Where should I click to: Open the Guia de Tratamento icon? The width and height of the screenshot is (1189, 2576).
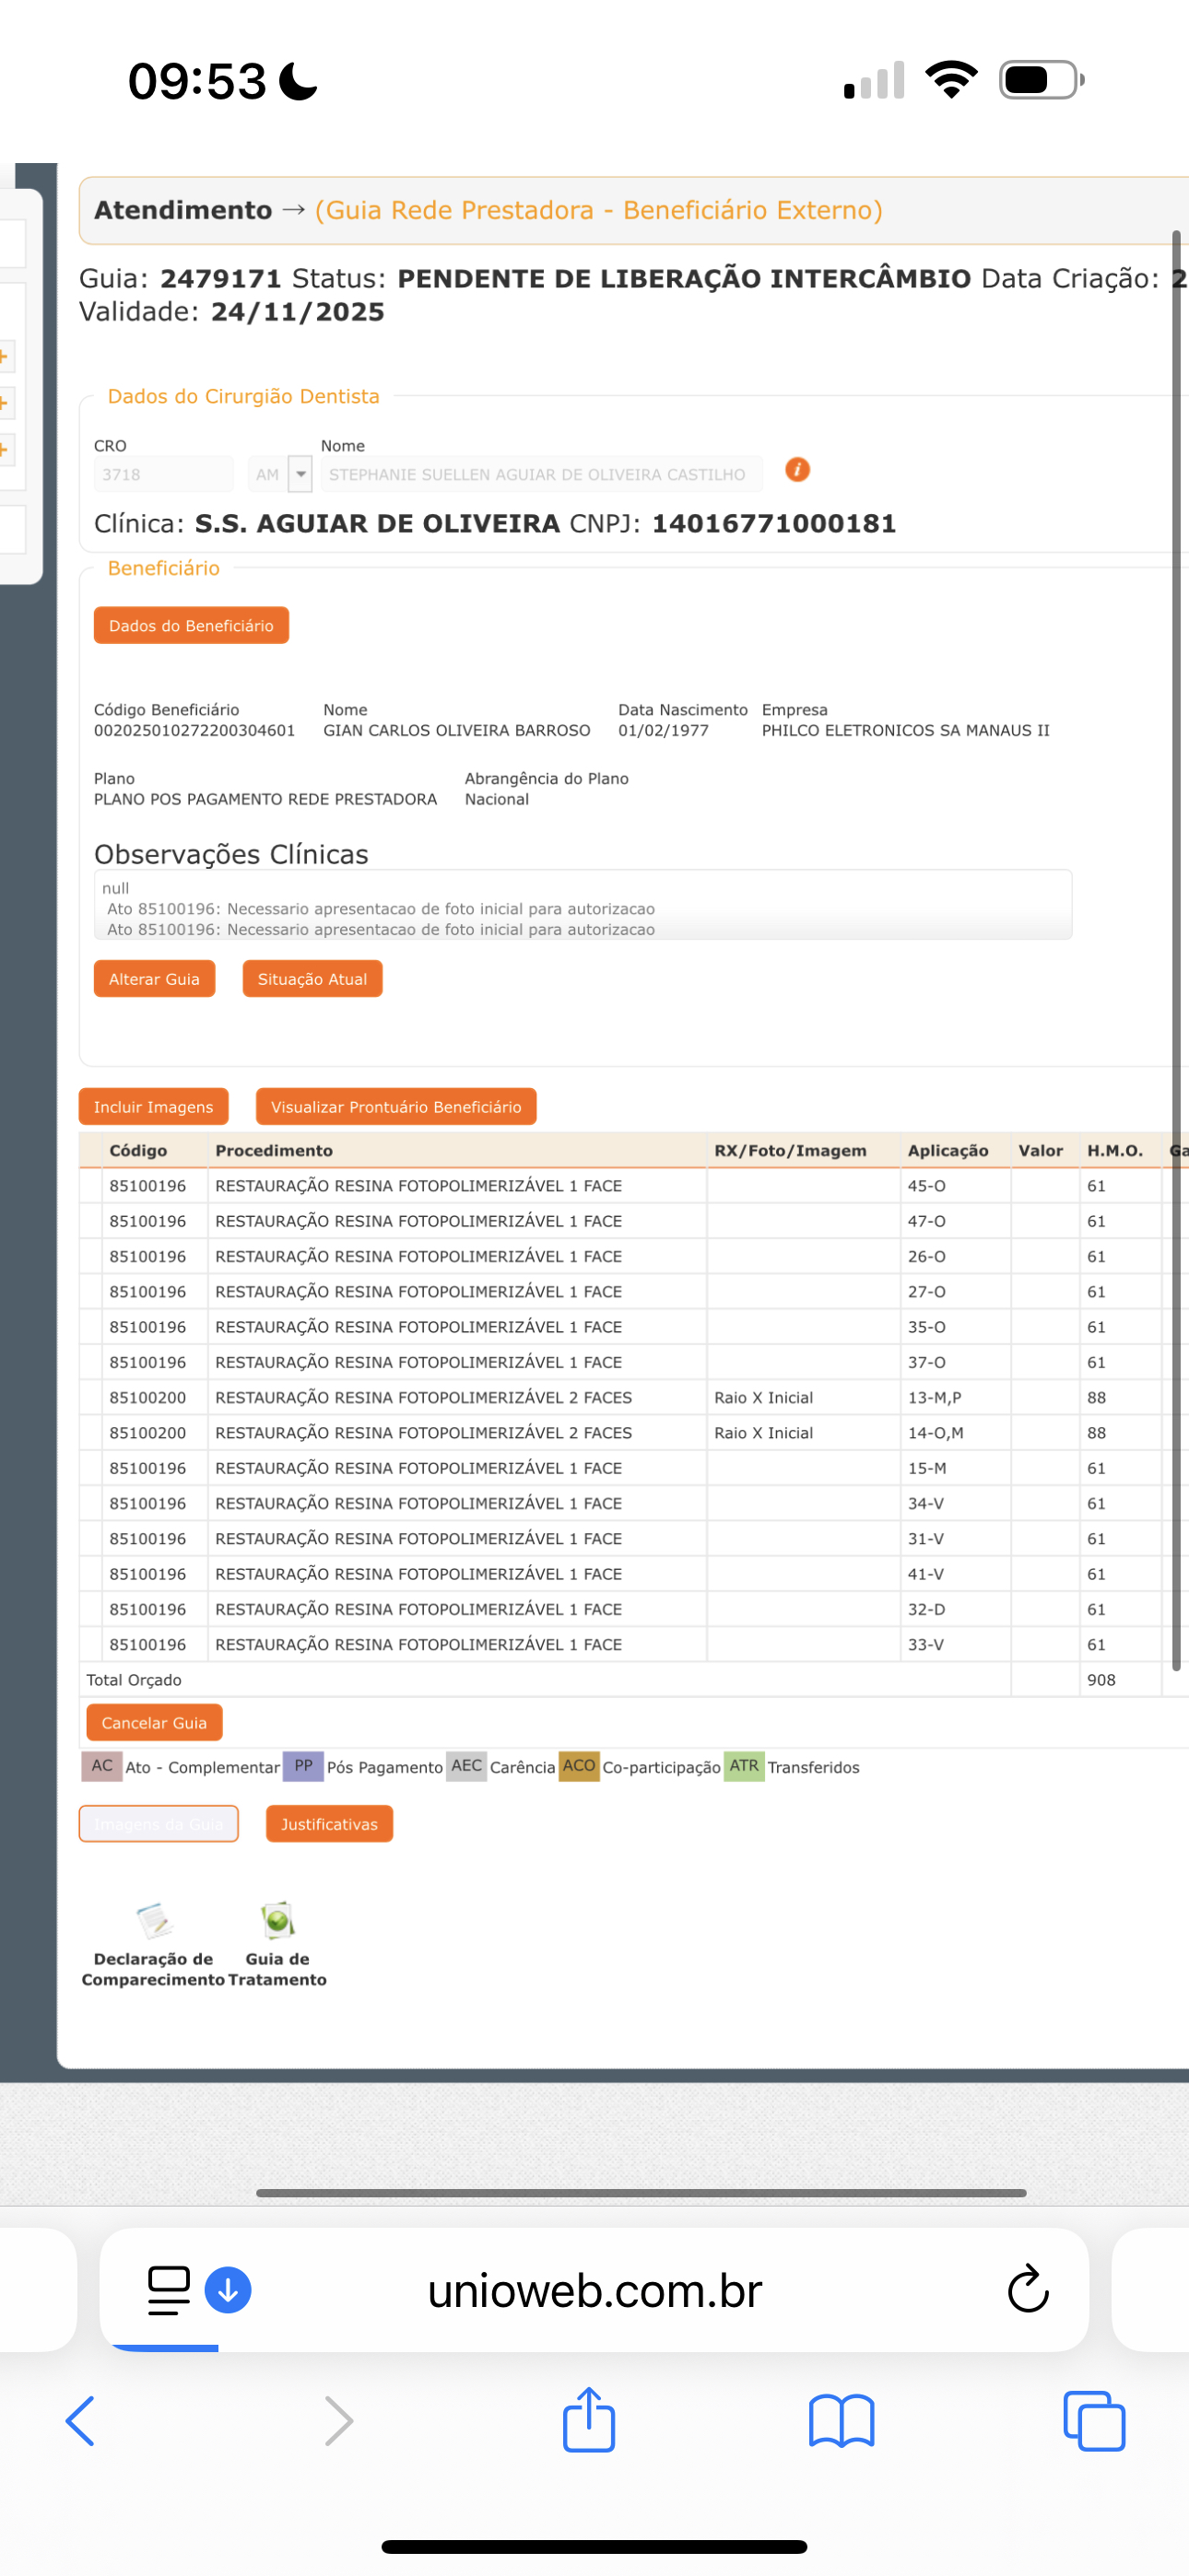[x=277, y=1920]
